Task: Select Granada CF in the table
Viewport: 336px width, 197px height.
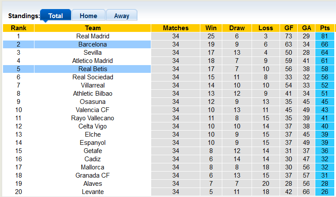Action: (93, 175)
